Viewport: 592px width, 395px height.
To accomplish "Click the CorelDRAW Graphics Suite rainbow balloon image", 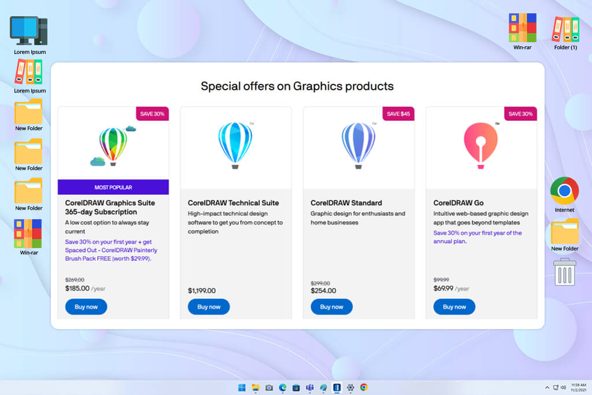I will point(113,146).
